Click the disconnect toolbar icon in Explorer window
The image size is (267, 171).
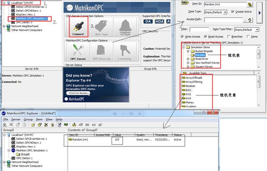pyautogui.click(x=11, y=125)
